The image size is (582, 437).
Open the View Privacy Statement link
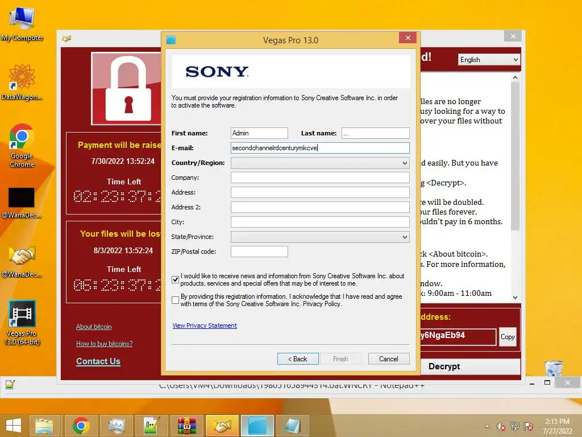(205, 325)
